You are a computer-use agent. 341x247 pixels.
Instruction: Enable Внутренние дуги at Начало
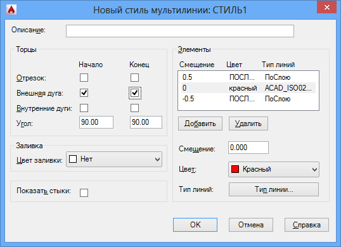84,108
